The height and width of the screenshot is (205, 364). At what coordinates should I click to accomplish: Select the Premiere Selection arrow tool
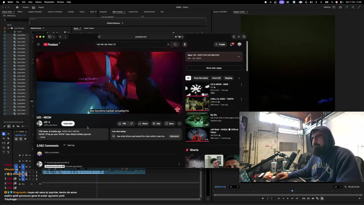(x=4, y=134)
